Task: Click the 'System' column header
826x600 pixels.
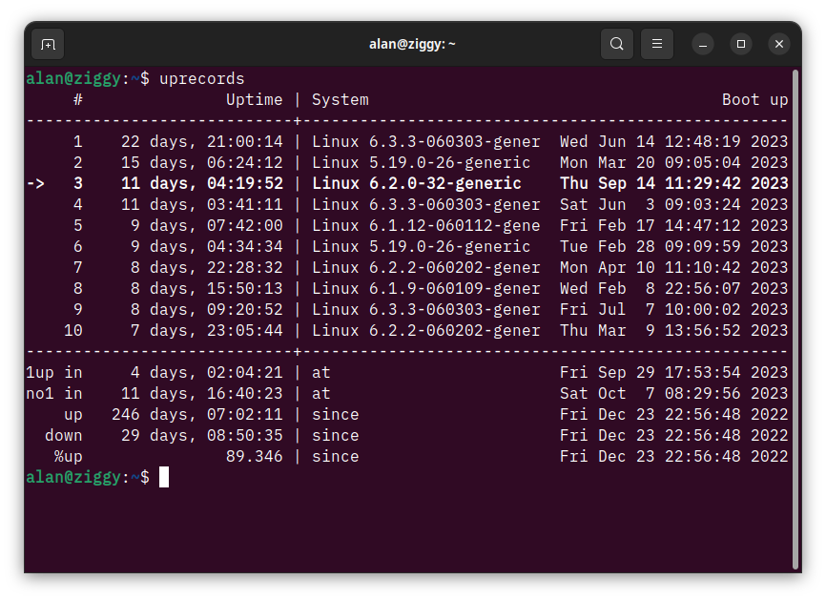Action: [340, 99]
